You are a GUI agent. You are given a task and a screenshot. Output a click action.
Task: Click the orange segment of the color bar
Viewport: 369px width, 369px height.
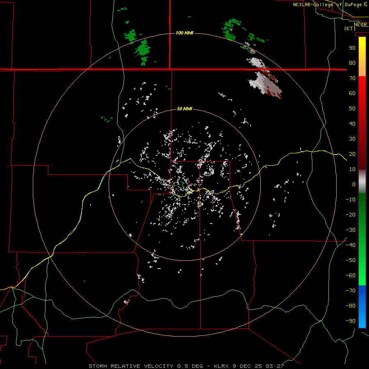pyautogui.click(x=362, y=70)
